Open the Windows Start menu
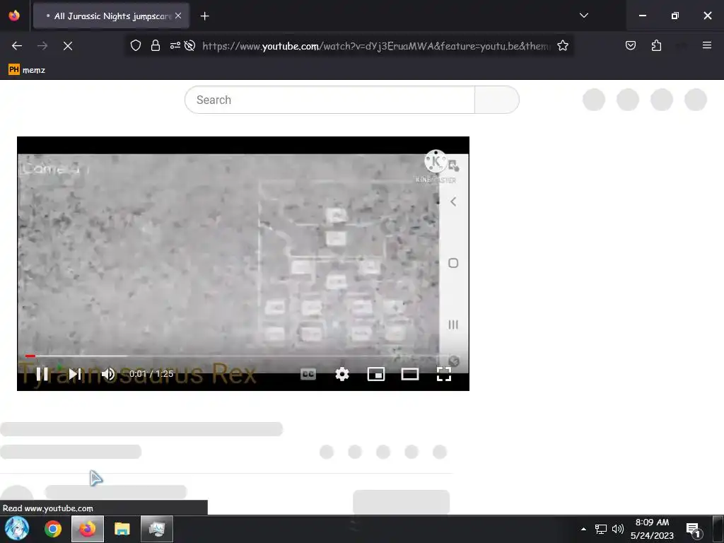 click(17, 529)
